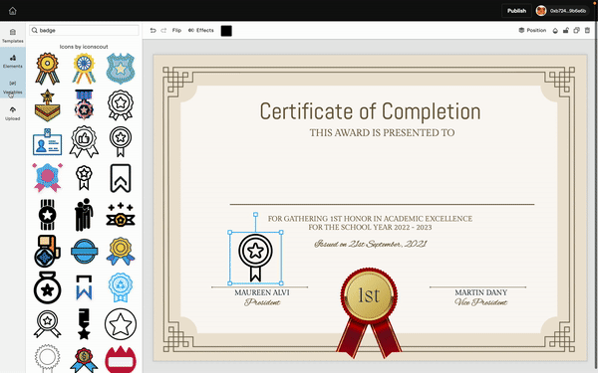This screenshot has width=598, height=373.
Task: Insert the dollar ribbon badge icon
Action: click(x=84, y=360)
